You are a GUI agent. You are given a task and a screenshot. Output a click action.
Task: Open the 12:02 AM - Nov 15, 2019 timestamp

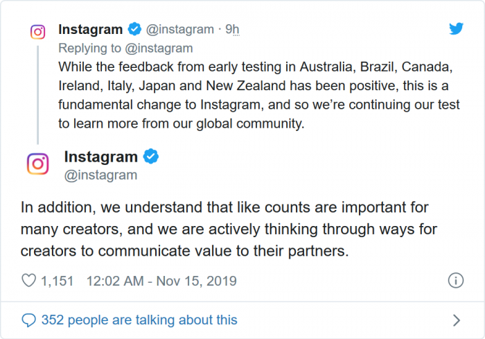click(161, 281)
